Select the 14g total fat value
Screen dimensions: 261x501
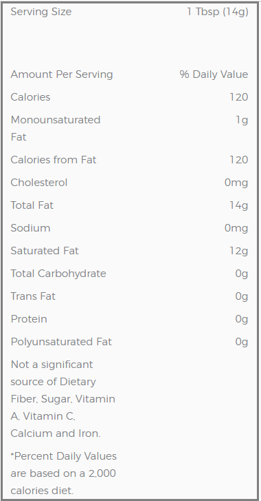pos(239,205)
